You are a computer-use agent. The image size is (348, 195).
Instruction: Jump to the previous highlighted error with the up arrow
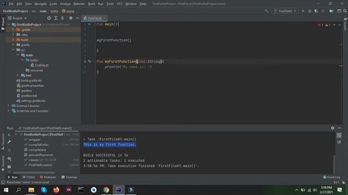tap(334, 25)
